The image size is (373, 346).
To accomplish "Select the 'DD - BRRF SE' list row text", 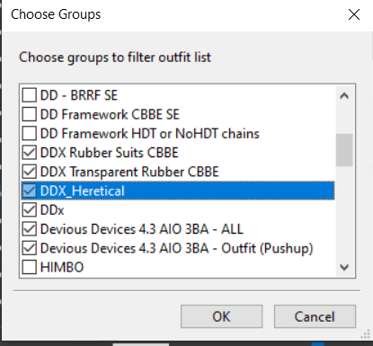I will 79,95.
